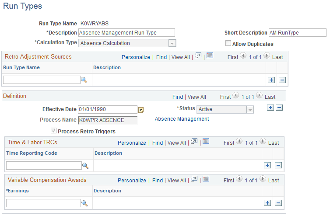Click Find in Retro Adjustment Sources
330x216 pixels.
tap(161, 57)
